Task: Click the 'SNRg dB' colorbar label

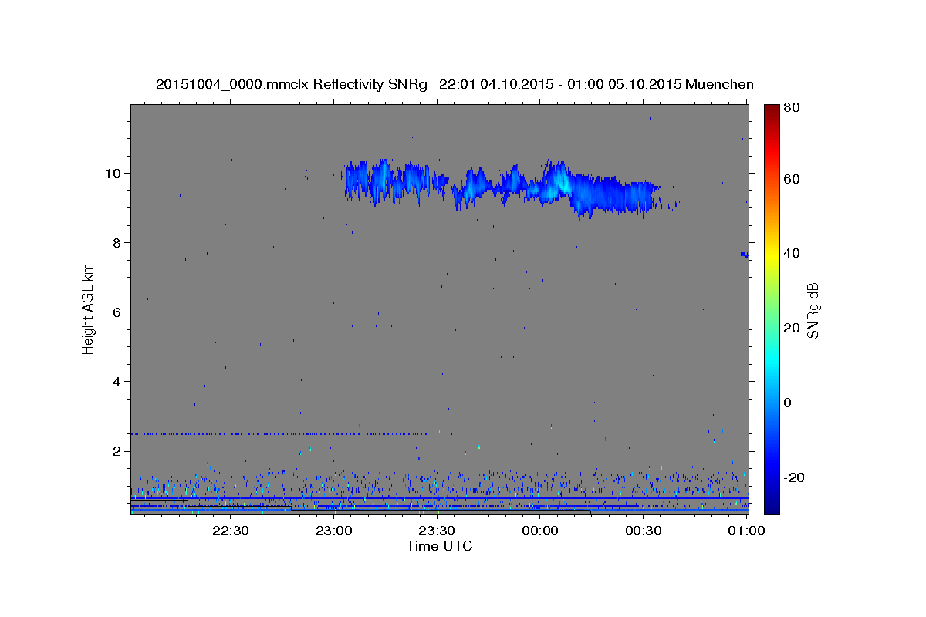Action: (813, 310)
